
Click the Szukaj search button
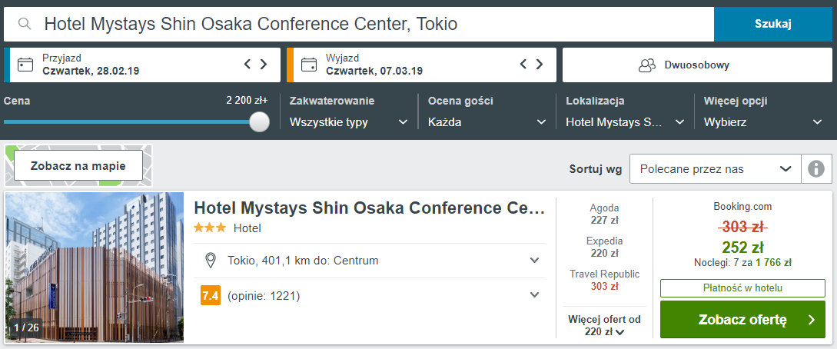(x=773, y=24)
